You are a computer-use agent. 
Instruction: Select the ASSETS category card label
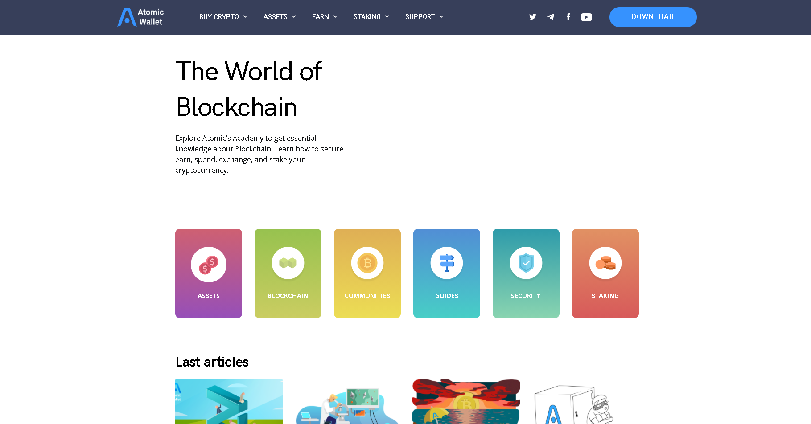[209, 296]
